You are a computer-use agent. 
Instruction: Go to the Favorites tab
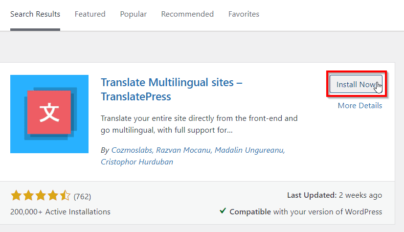click(244, 14)
